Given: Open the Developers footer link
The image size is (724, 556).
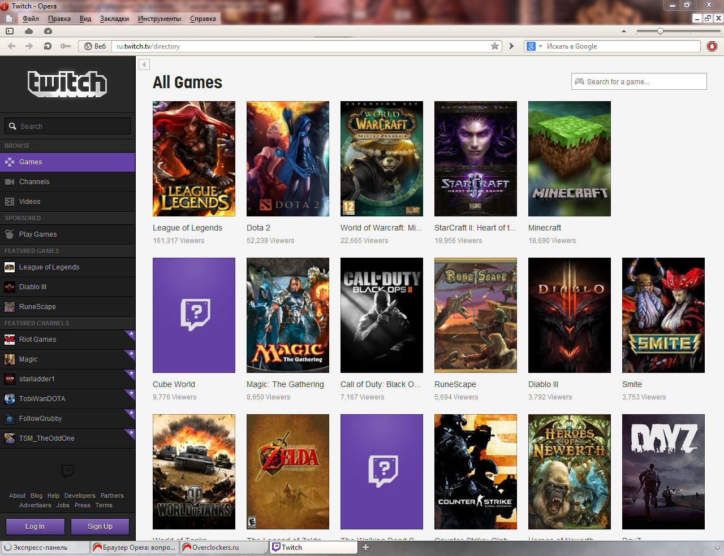Looking at the screenshot, I should (80, 496).
